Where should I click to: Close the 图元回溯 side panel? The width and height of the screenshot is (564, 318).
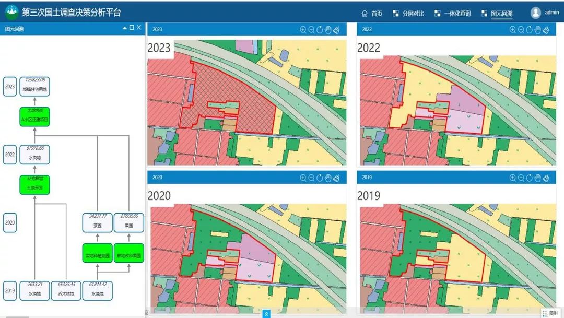click(139, 28)
